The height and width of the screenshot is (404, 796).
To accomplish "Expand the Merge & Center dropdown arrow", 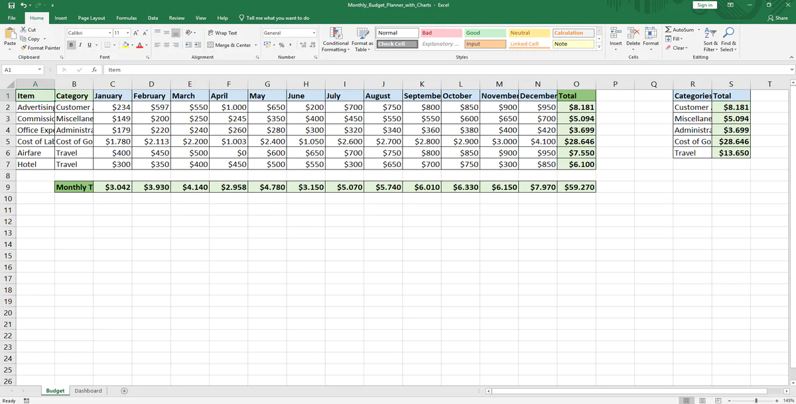I will coord(256,45).
